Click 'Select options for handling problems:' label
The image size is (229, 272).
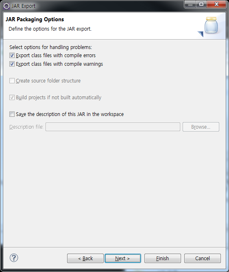[50, 47]
